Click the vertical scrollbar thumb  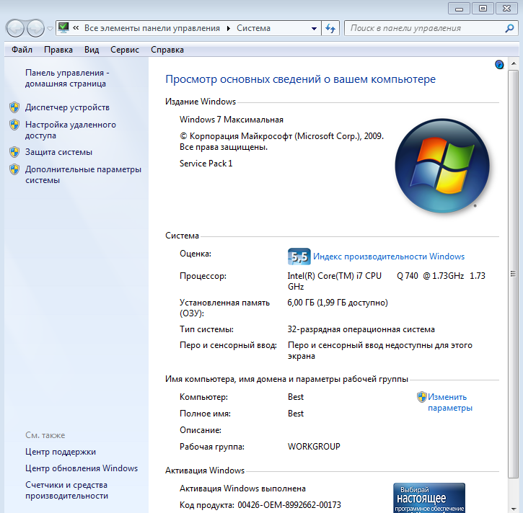coord(514,275)
